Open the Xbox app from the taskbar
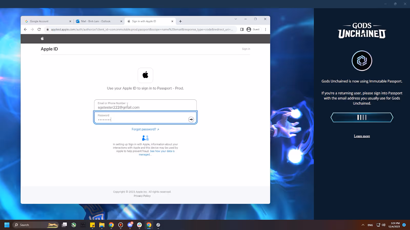 coord(74,225)
